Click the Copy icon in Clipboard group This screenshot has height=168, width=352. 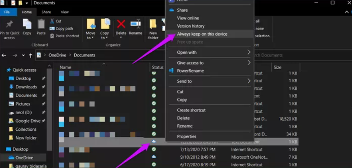pyautogui.click(x=27, y=24)
